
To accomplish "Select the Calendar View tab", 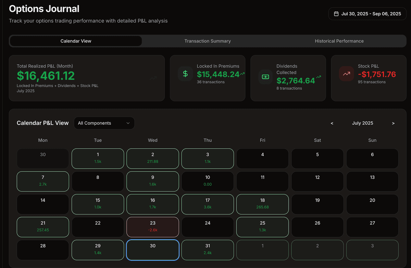I will click(x=76, y=41).
